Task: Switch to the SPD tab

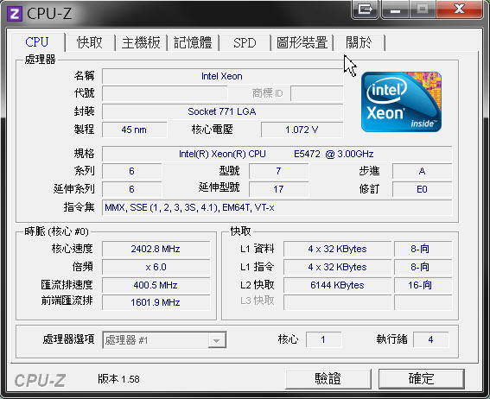Action: click(245, 42)
